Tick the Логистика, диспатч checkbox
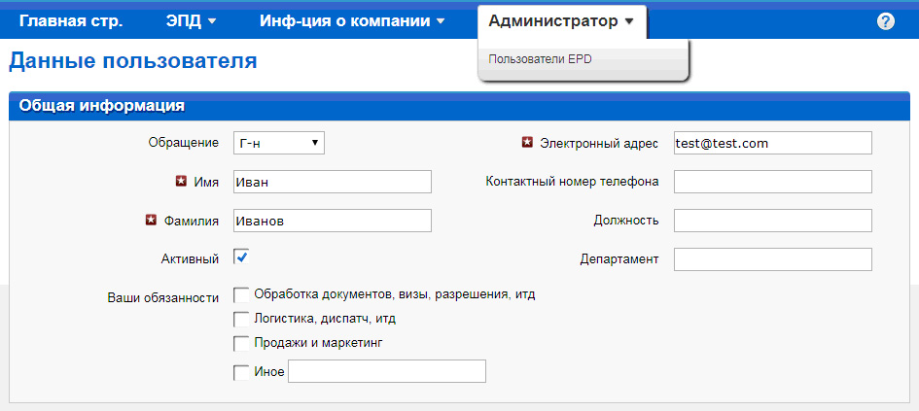Screen dimensions: 919x411 point(241,319)
